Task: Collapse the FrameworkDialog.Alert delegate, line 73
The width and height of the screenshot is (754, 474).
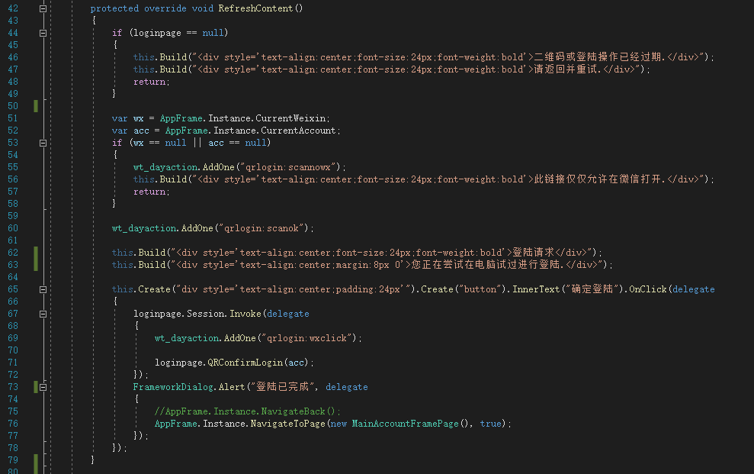Action: (43, 387)
